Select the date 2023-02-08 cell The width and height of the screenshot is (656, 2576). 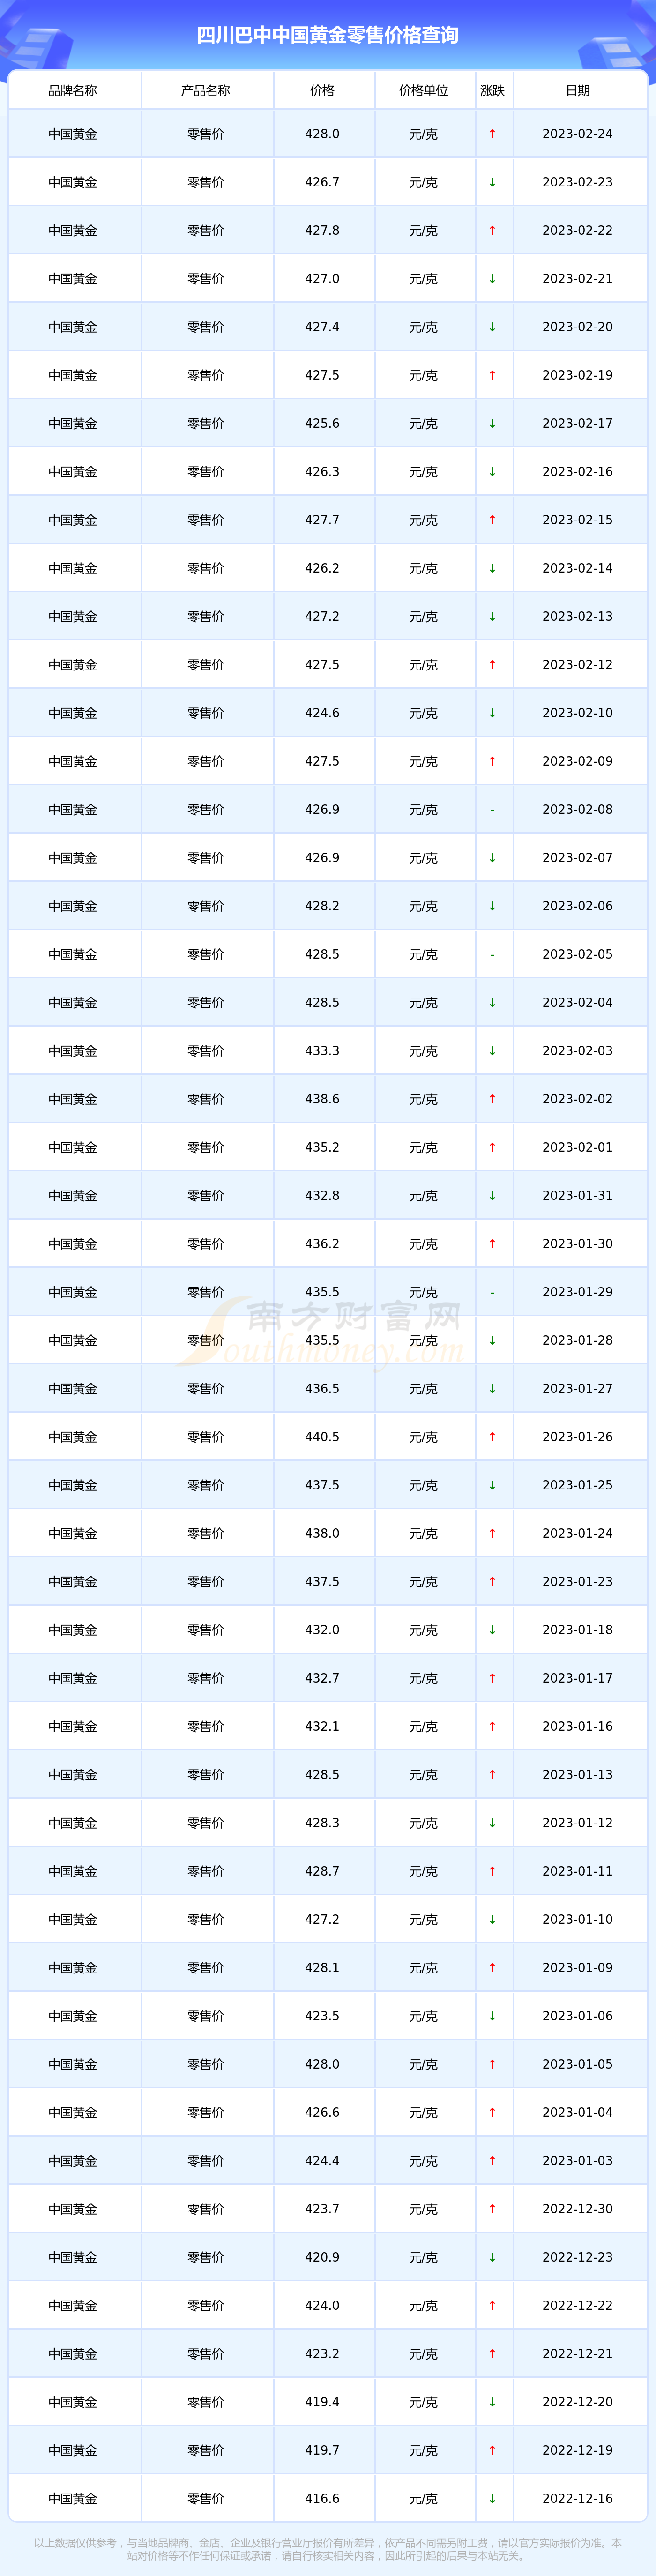click(578, 810)
